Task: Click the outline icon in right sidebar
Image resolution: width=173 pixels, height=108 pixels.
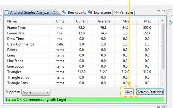Action: [171, 22]
